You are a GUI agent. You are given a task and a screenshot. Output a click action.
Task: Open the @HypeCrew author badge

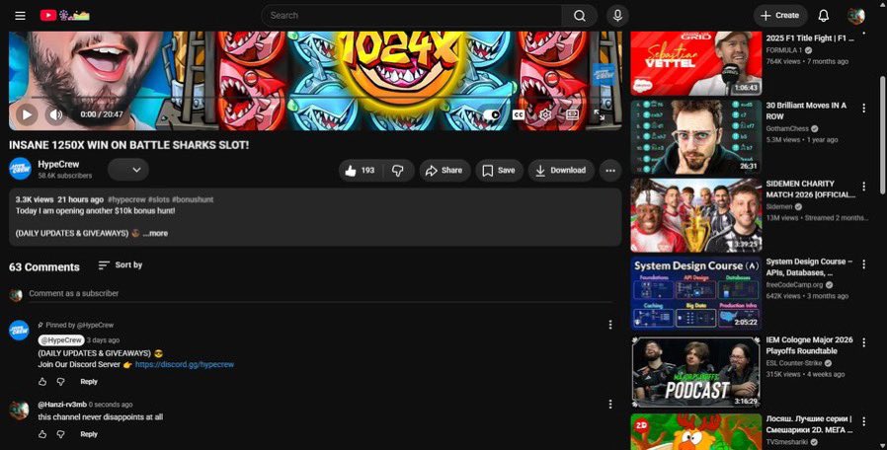pyautogui.click(x=61, y=340)
